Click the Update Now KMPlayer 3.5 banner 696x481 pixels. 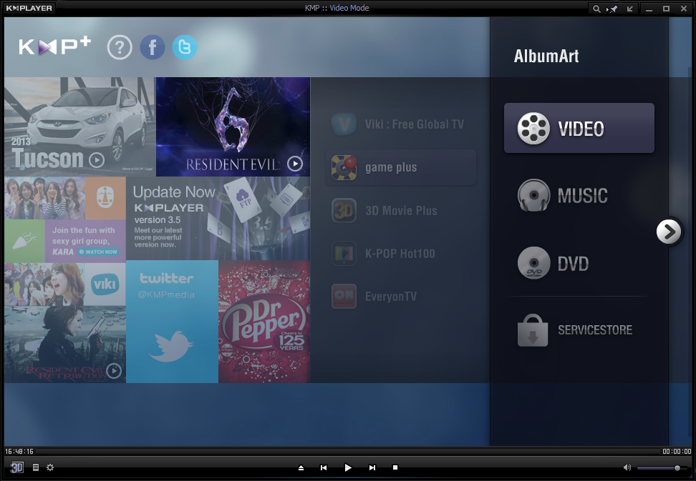pyautogui.click(x=218, y=219)
